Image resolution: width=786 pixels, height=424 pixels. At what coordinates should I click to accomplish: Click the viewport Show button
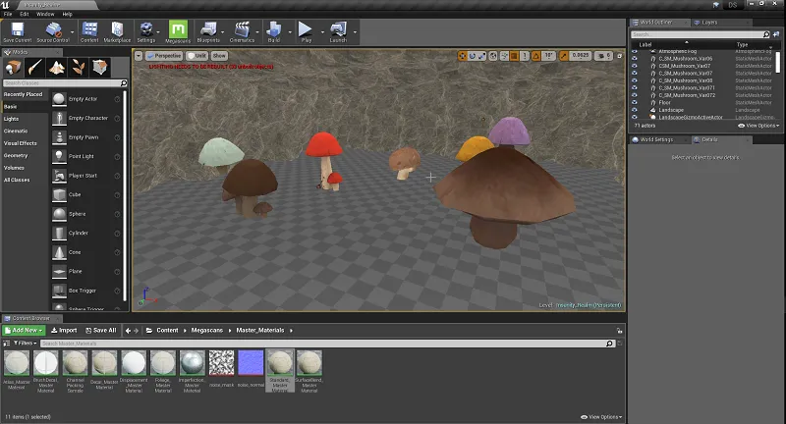coord(219,56)
